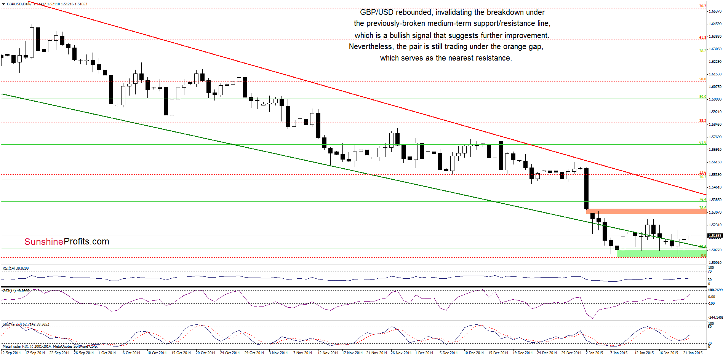Click the green 78.6 Fibonacci level label
Screen dimensions: 723x356
(703, 208)
